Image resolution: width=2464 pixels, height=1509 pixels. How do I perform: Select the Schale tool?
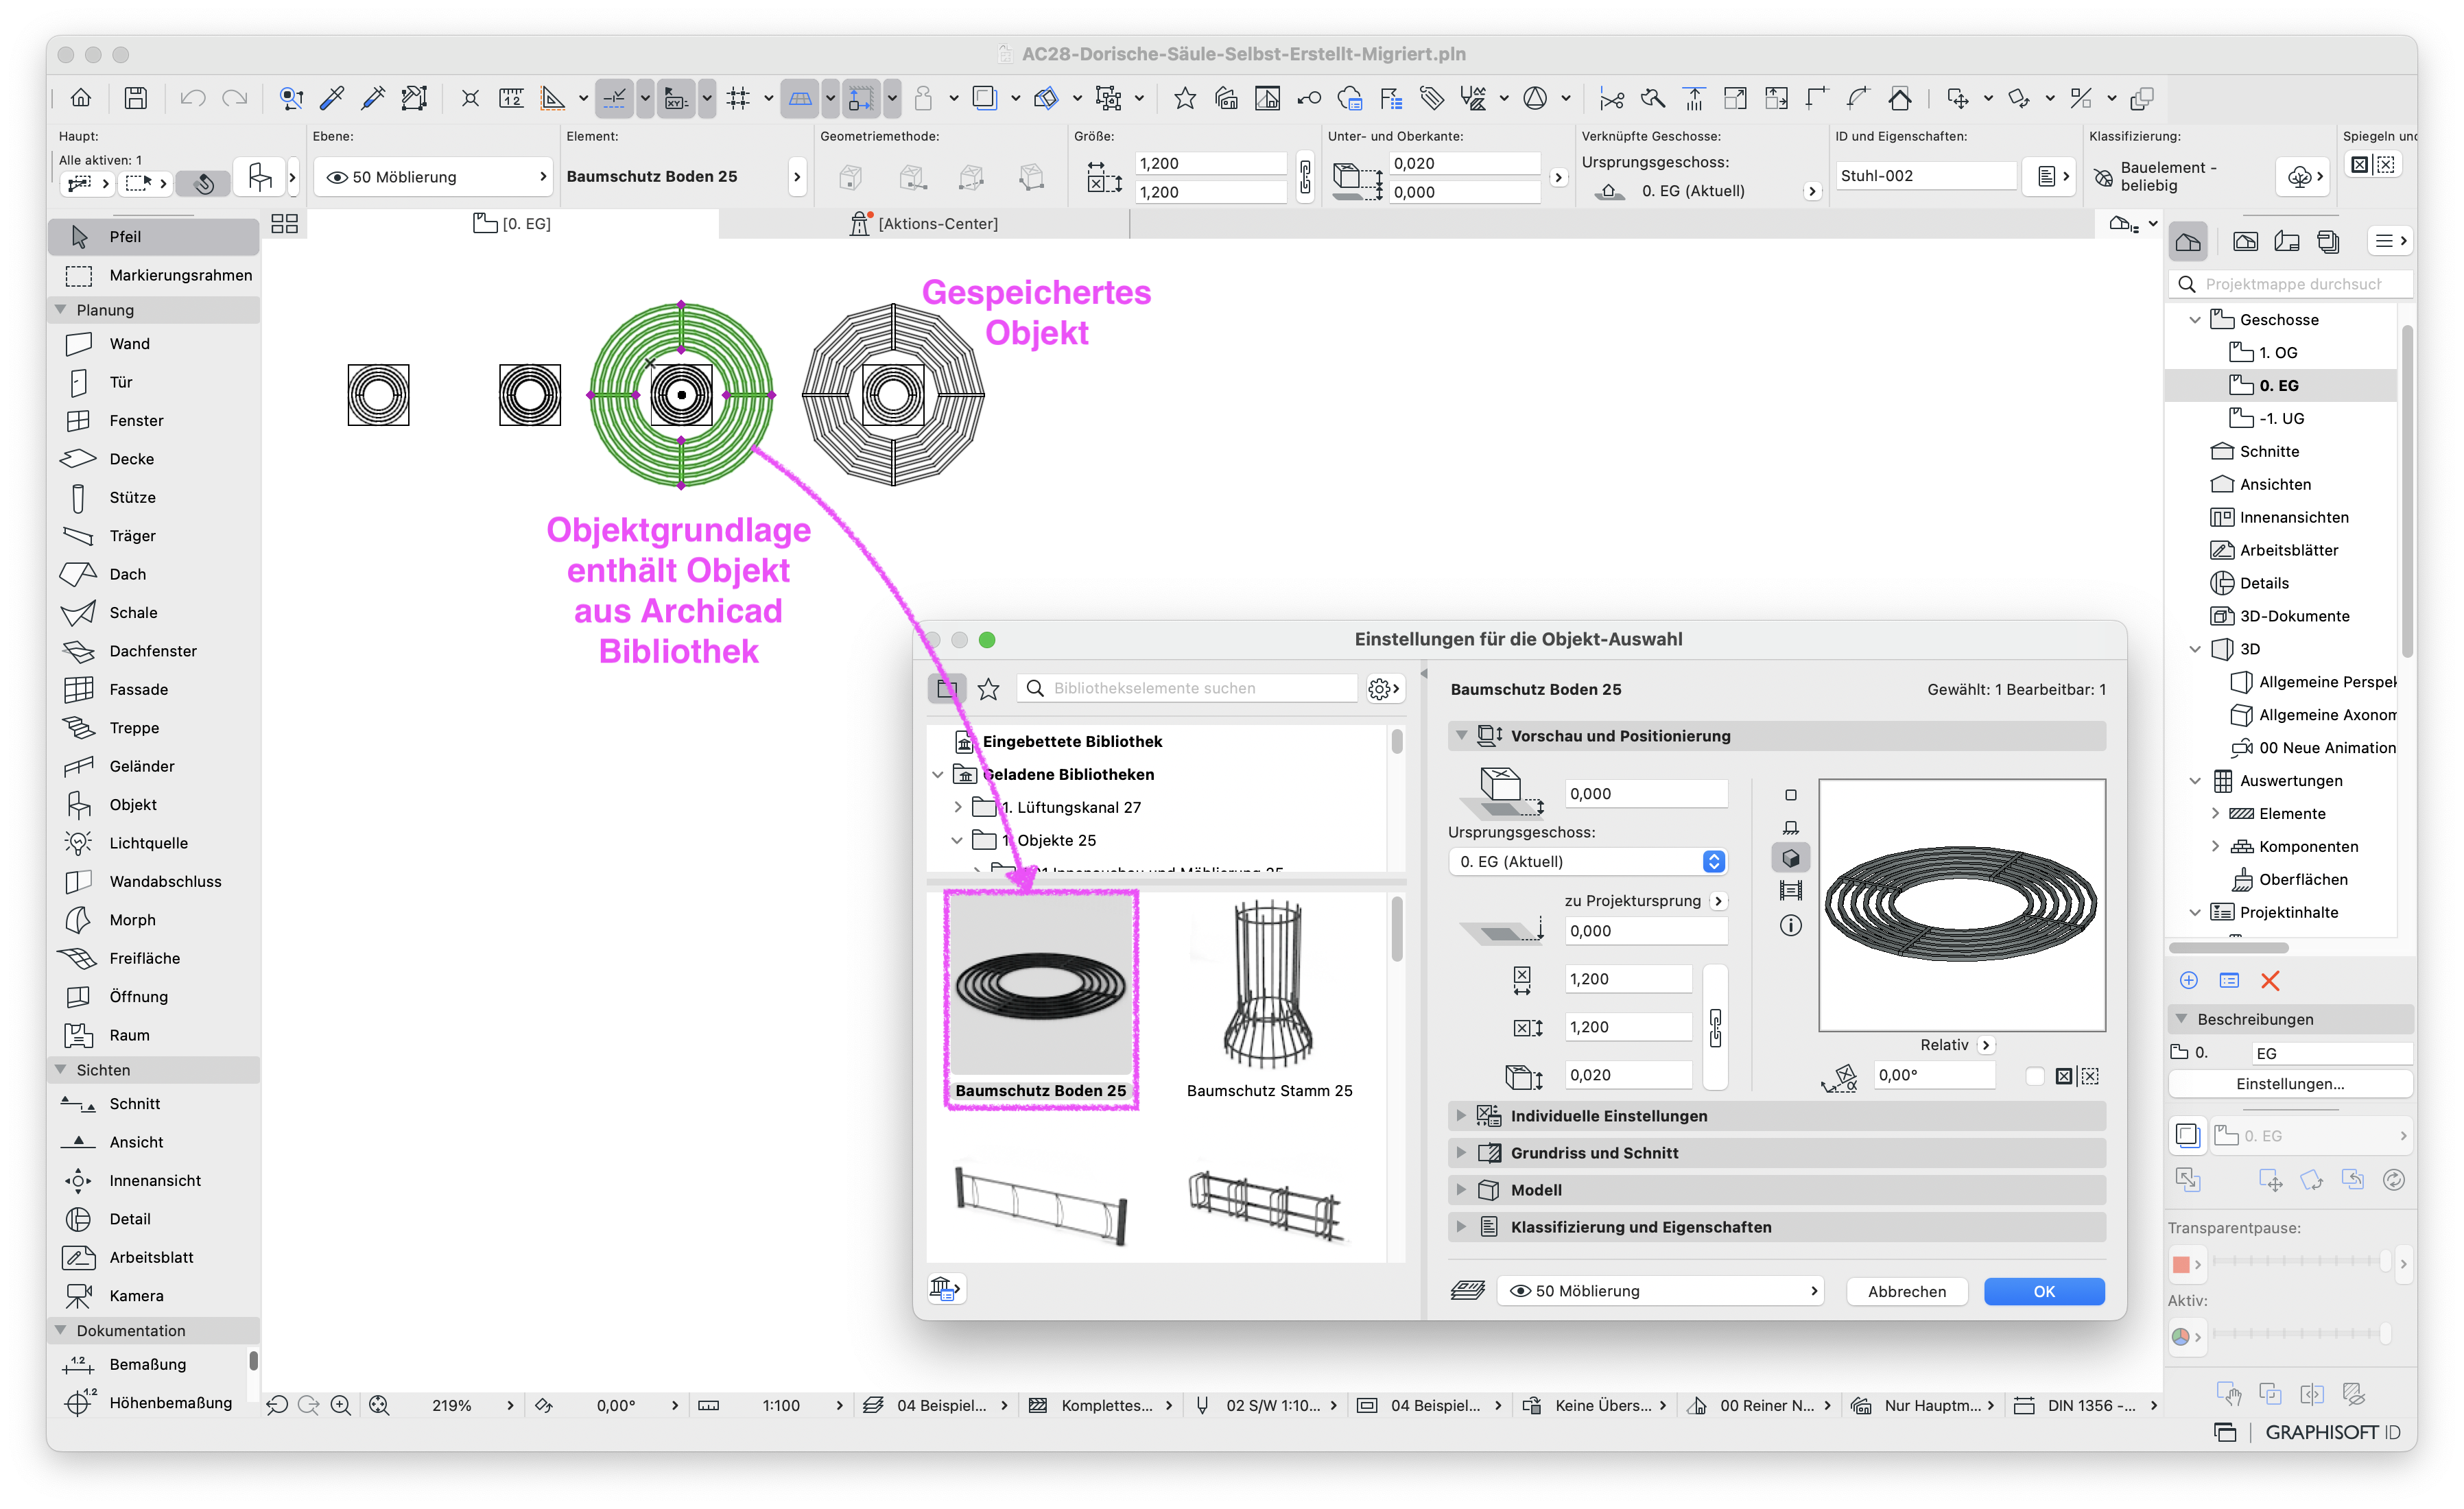[154, 613]
